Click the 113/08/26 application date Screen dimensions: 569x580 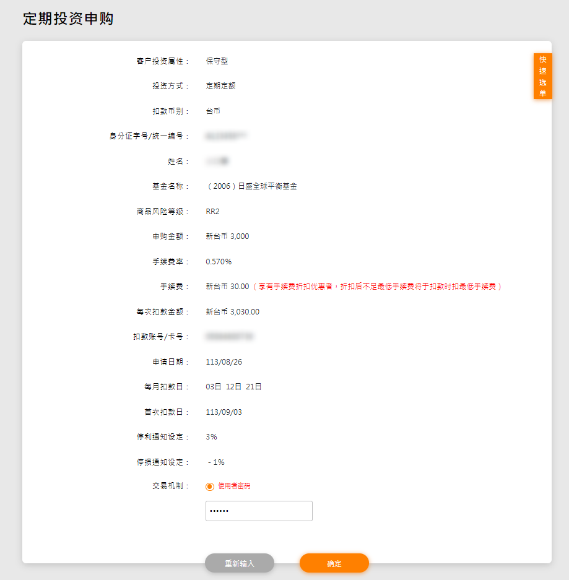point(224,362)
